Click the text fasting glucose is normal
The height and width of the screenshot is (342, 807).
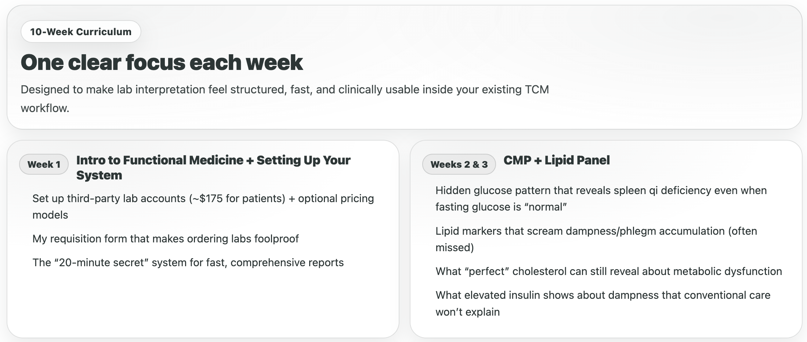pyautogui.click(x=501, y=207)
